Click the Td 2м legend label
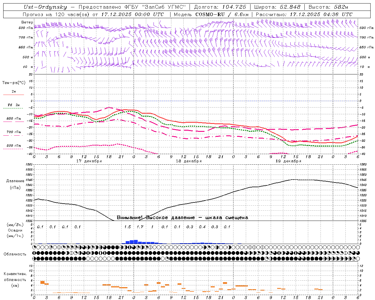This screenshot has width=375, height=300. click(14, 105)
